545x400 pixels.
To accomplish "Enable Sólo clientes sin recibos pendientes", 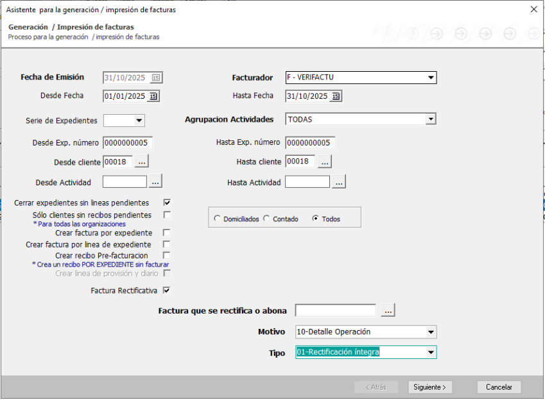I will pyautogui.click(x=167, y=215).
